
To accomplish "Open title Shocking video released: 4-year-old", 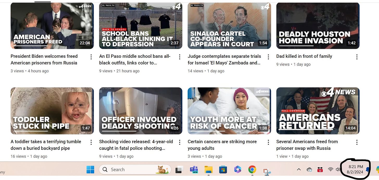I will click(136, 145).
